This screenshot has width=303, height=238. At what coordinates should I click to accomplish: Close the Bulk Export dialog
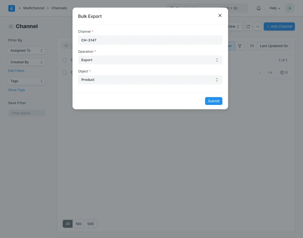(220, 16)
